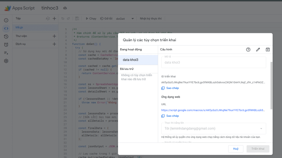The width and height of the screenshot is (282, 158).
Task: Click the Cấu hình heading
Action: [166, 49]
